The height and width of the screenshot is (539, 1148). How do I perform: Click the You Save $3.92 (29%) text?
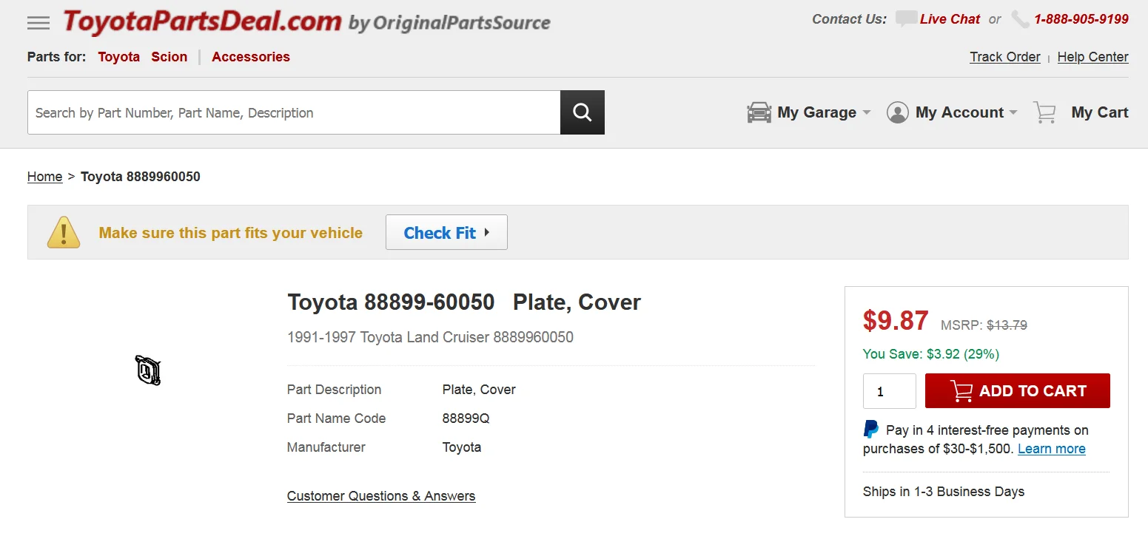click(x=931, y=354)
